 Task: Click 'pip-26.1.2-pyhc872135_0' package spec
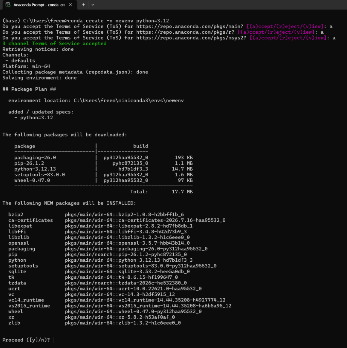(153, 254)
